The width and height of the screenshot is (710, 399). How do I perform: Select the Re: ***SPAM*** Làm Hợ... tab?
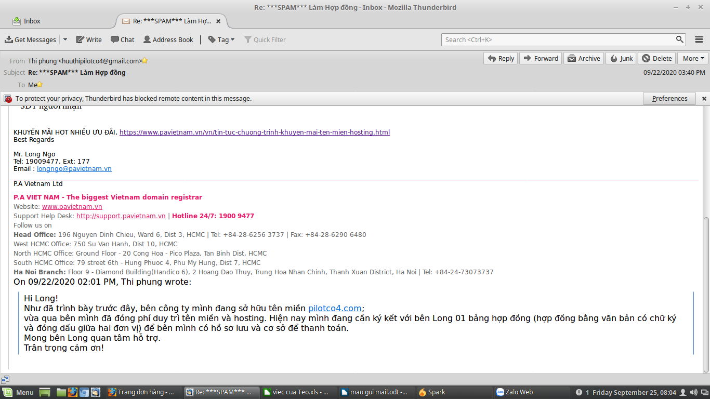click(x=166, y=21)
